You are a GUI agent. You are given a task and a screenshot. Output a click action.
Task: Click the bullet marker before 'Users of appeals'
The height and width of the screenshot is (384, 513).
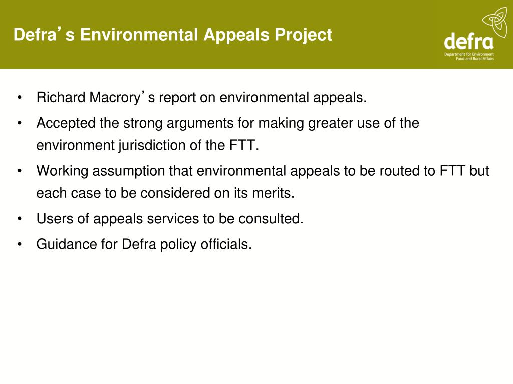(x=20, y=219)
